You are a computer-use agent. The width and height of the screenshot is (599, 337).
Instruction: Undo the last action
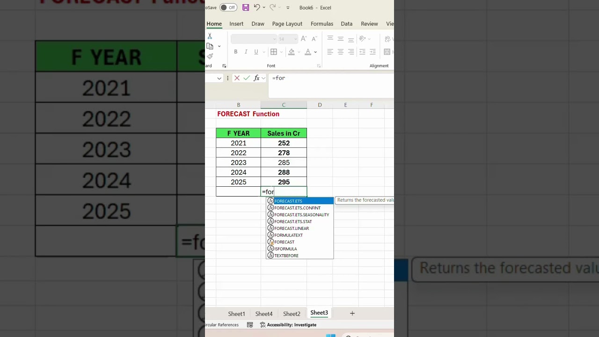click(257, 7)
